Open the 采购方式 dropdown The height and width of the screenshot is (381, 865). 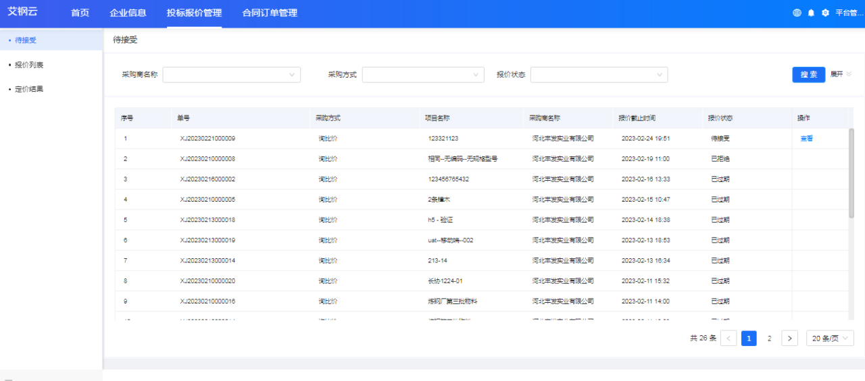coord(423,75)
